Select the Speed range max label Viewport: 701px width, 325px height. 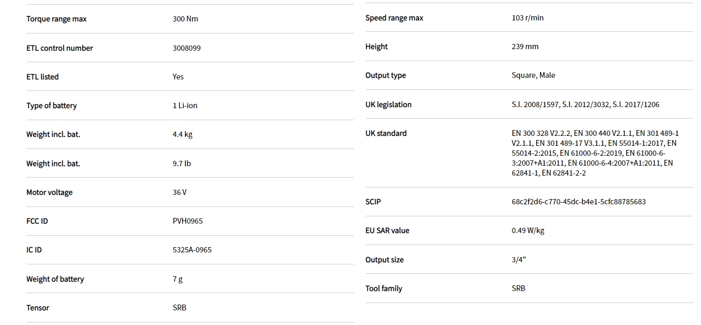pos(394,18)
